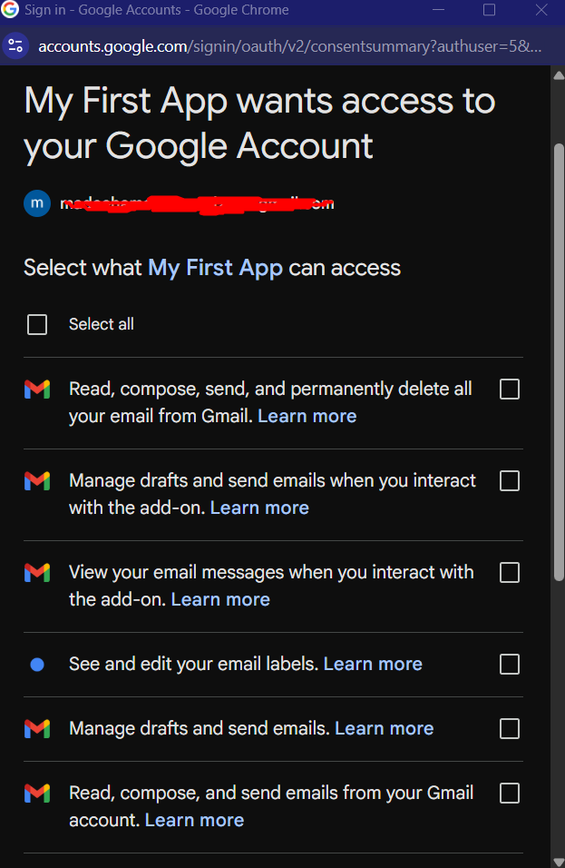Check box for View your email messages permission
This screenshot has width=565, height=868.
[x=510, y=572]
